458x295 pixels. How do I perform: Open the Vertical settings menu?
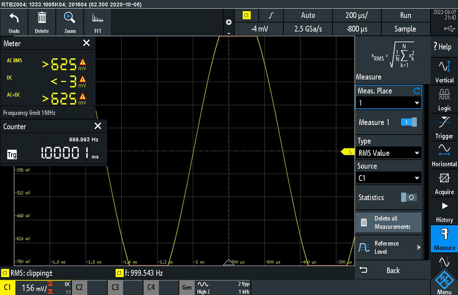444,71
